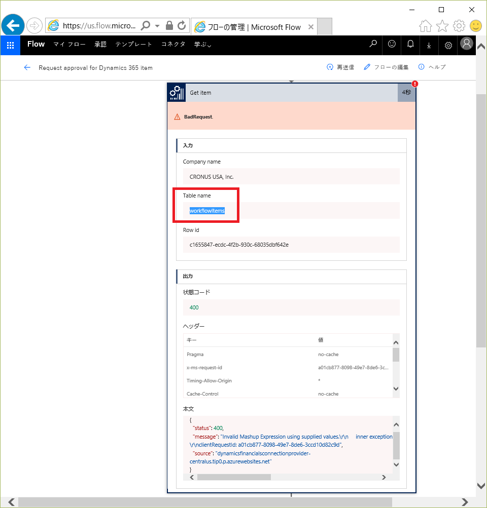This screenshot has height=508, width=487.
Task: Click the page refresh icon
Action: (x=182, y=25)
